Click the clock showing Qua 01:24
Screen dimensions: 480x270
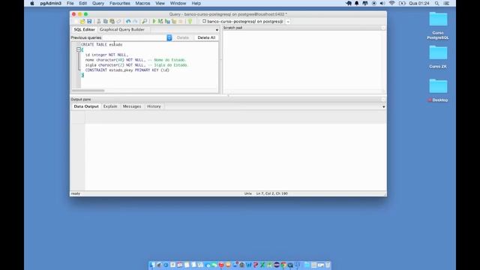(x=419, y=3)
